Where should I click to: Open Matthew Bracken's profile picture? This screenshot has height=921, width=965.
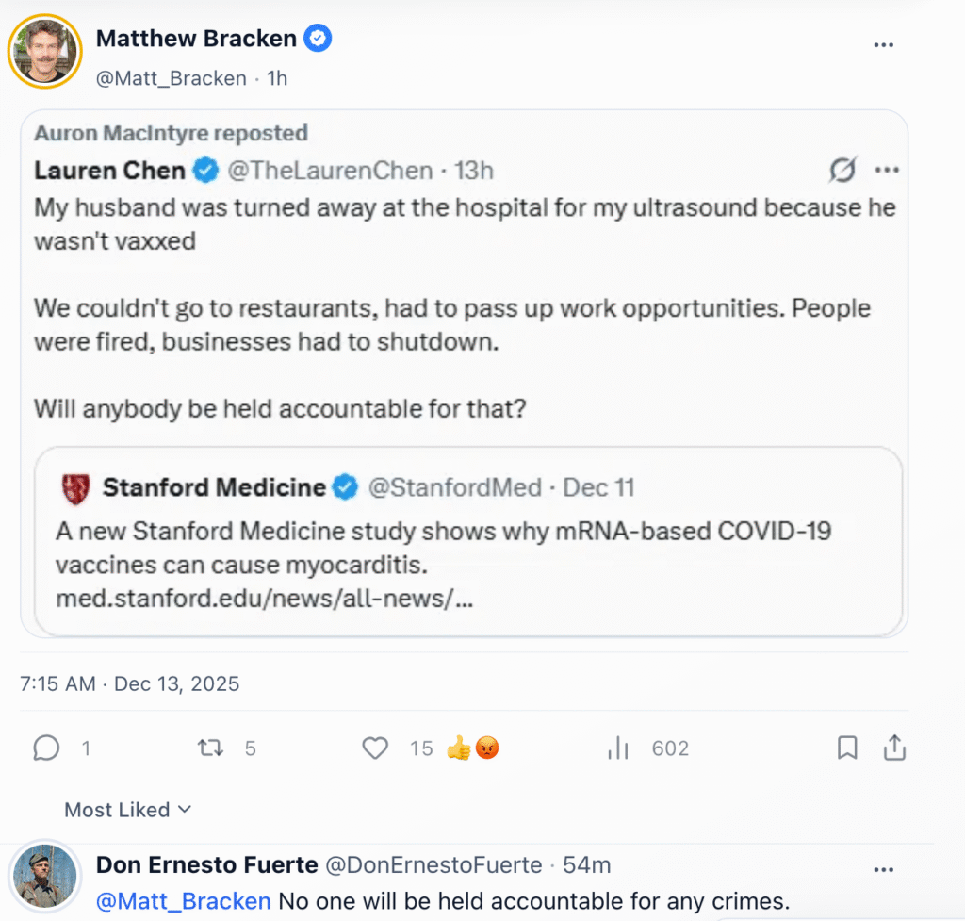click(43, 50)
